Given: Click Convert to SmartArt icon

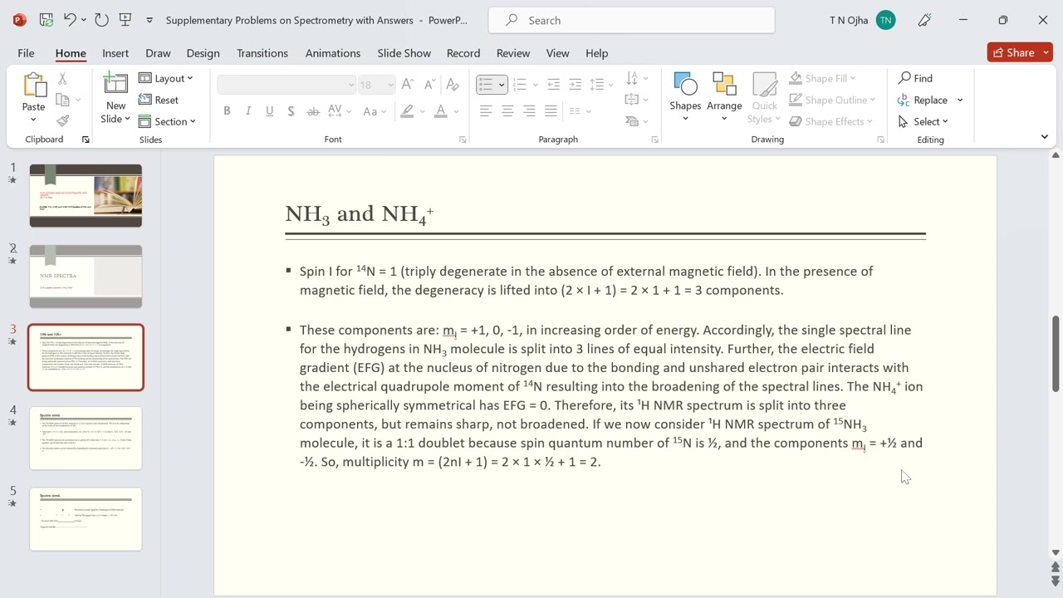Looking at the screenshot, I should click(635, 121).
